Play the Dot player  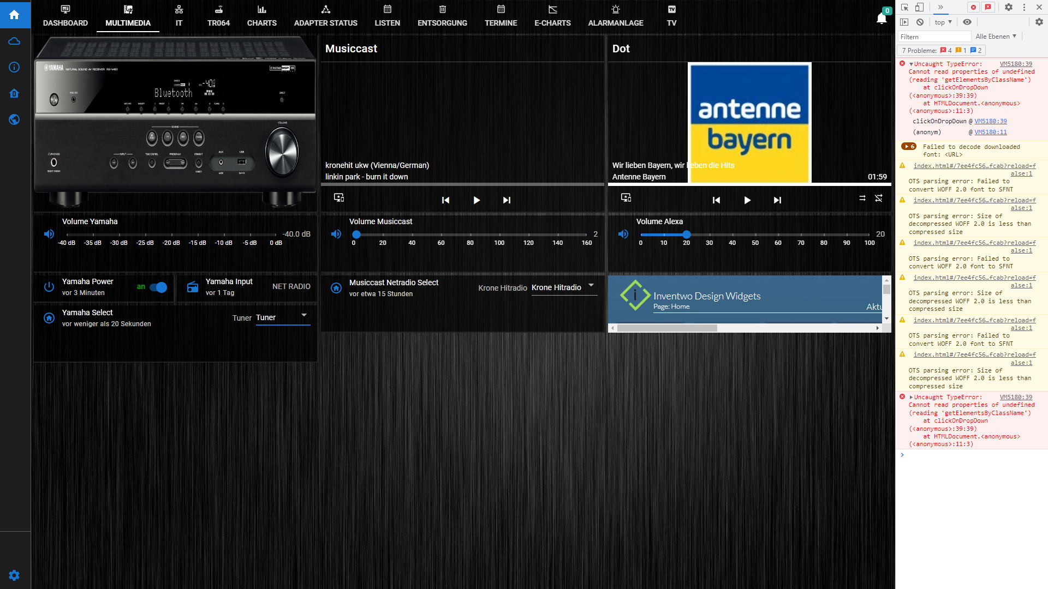(x=747, y=200)
